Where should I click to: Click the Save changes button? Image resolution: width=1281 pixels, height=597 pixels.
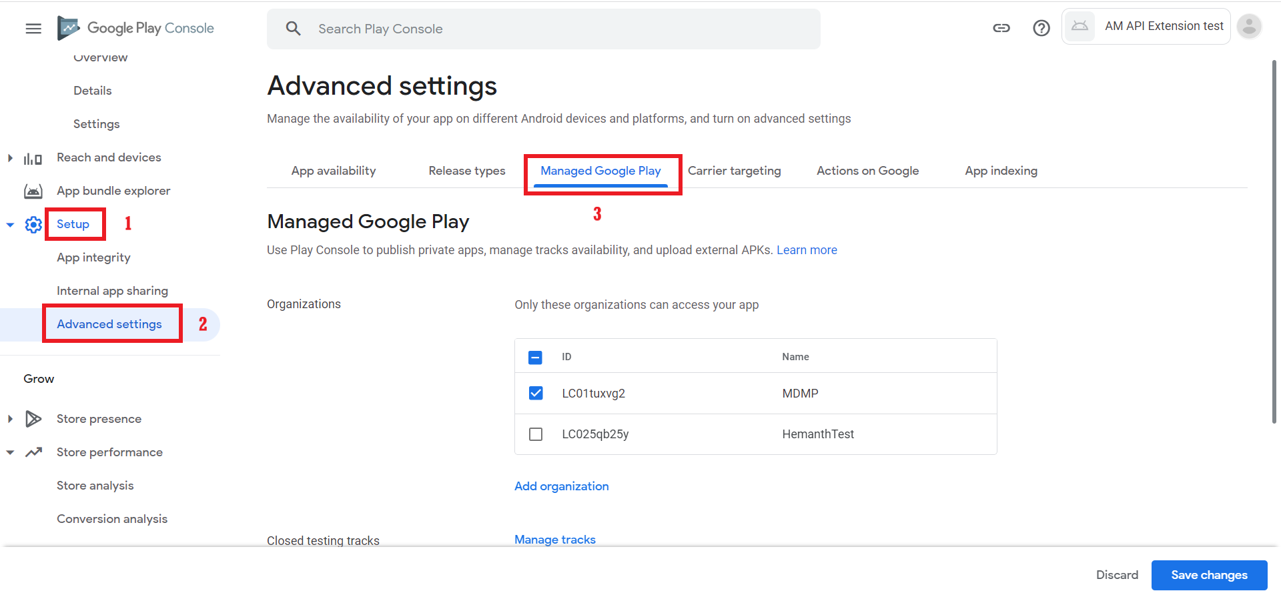(x=1209, y=575)
